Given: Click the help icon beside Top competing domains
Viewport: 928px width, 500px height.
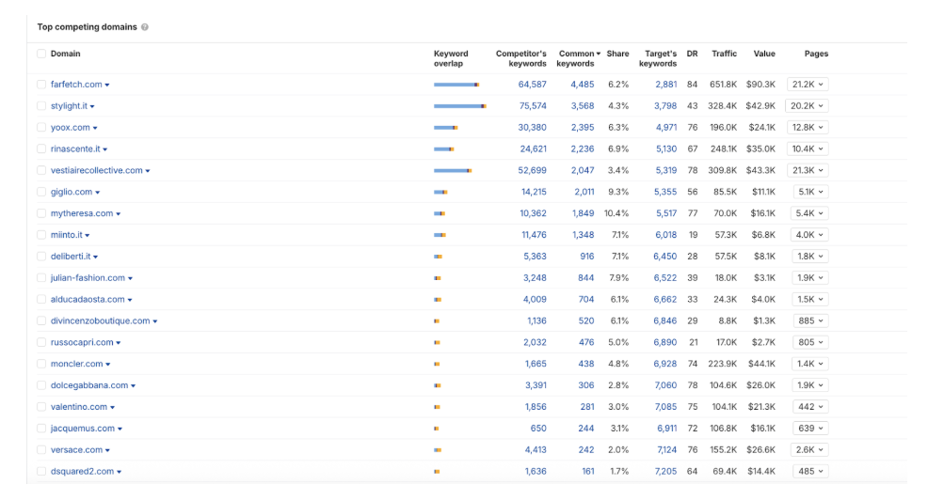Looking at the screenshot, I should pos(145,27).
